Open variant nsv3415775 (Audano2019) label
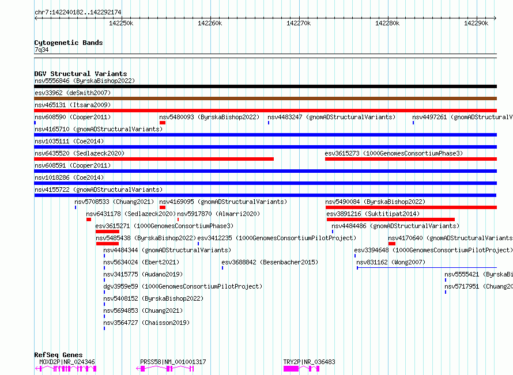This screenshot has height=375, width=513. (x=143, y=274)
